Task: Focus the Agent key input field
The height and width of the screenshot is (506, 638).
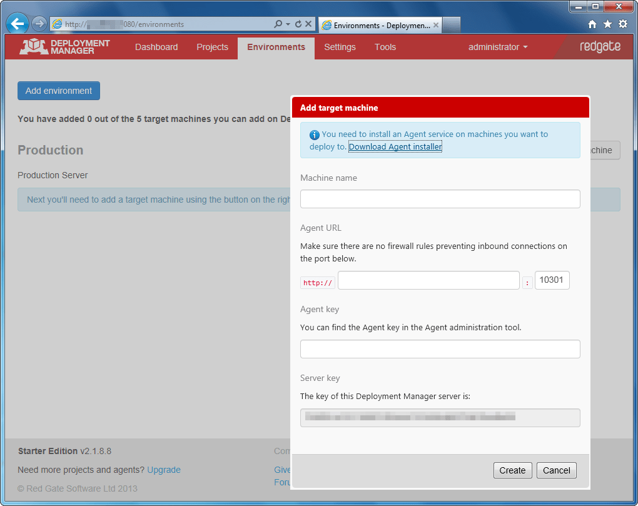Action: coord(440,349)
